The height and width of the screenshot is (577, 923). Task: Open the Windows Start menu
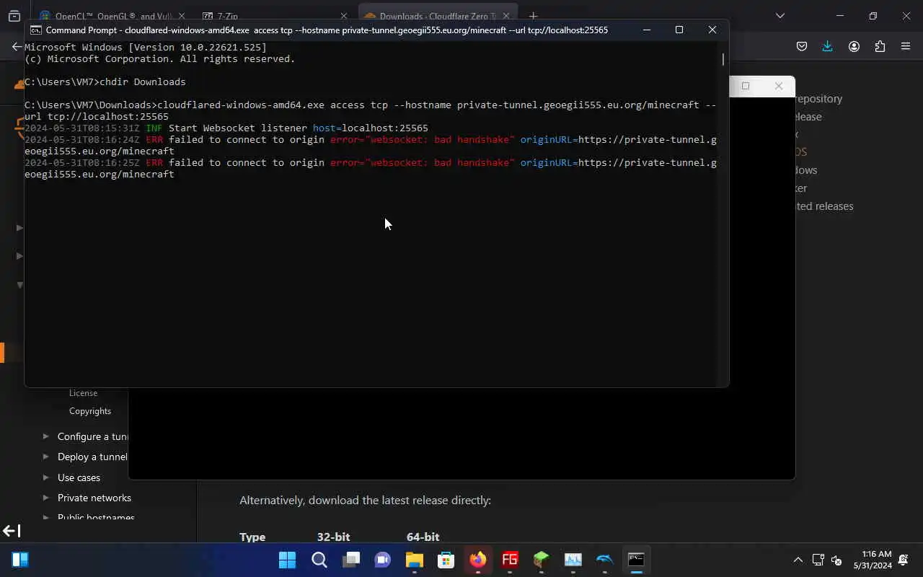point(287,560)
